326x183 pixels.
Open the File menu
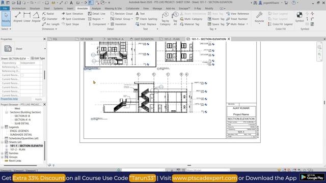(5, 9)
